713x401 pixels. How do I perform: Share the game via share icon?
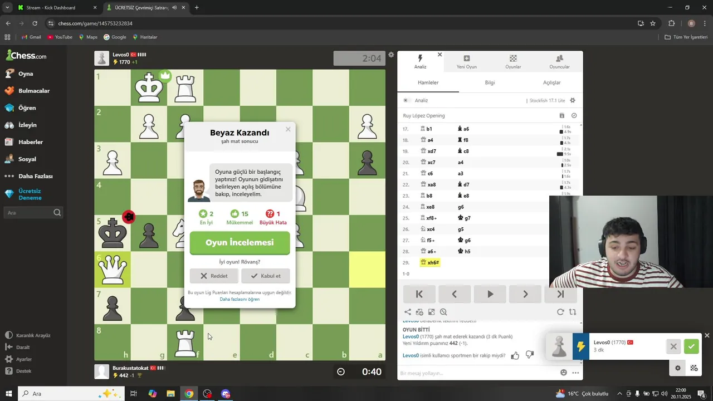point(408,312)
